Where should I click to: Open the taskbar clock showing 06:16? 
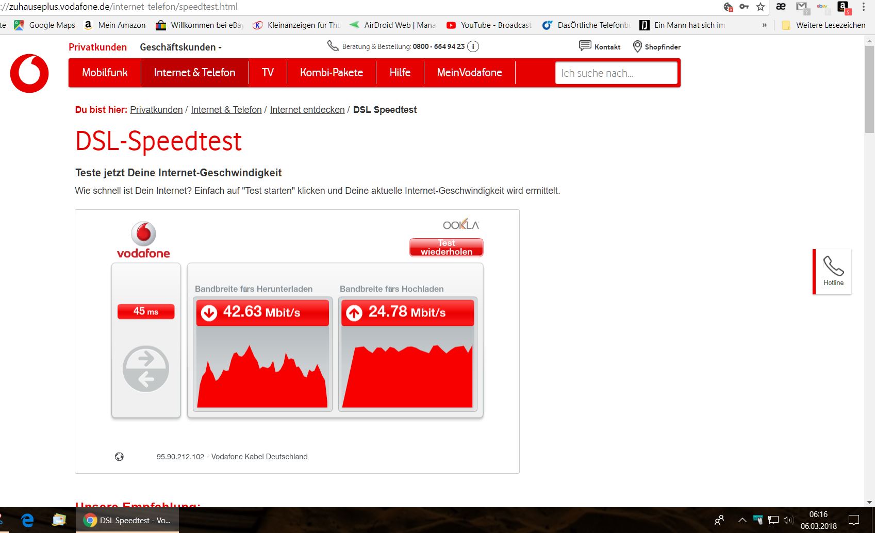pos(819,520)
